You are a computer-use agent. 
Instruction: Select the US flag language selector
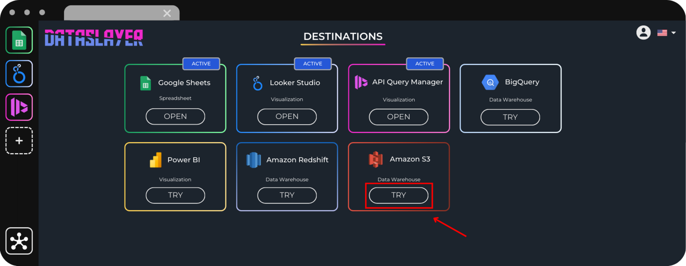point(662,33)
